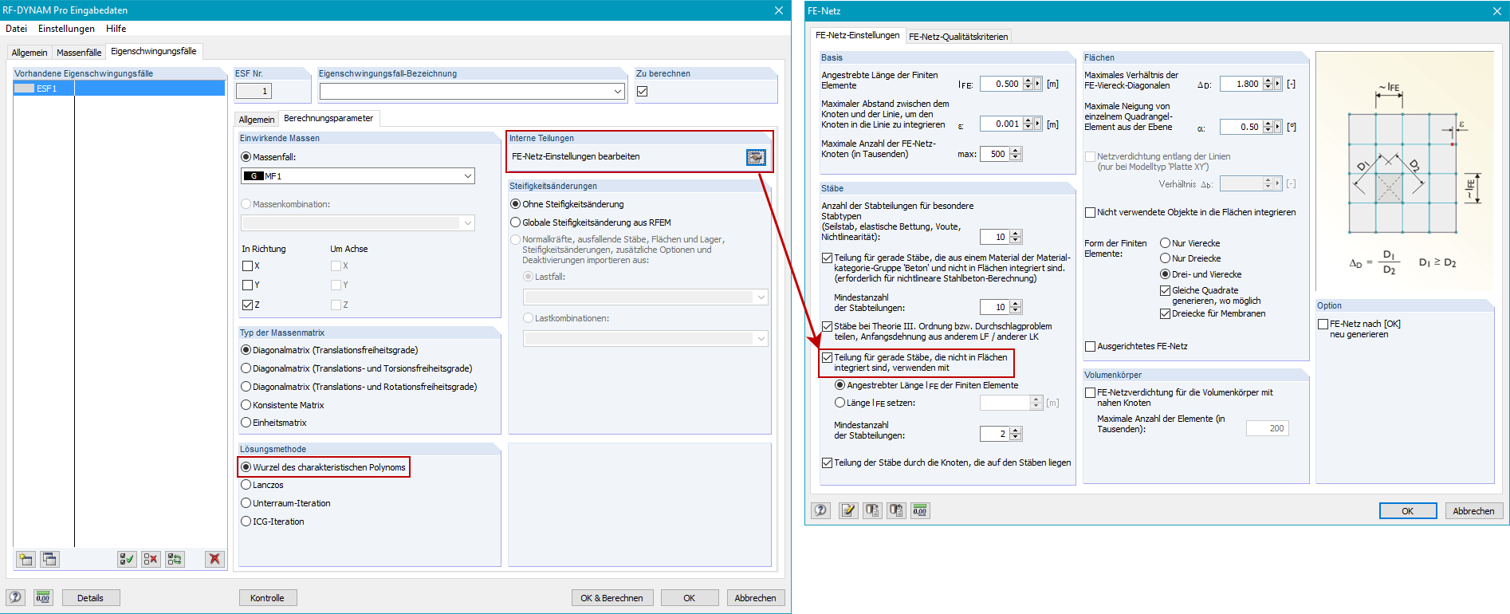Open Eigenschwingungsfall-Bezeichnung dropdown
Image resolution: width=1510 pixels, height=614 pixels.
[x=618, y=92]
